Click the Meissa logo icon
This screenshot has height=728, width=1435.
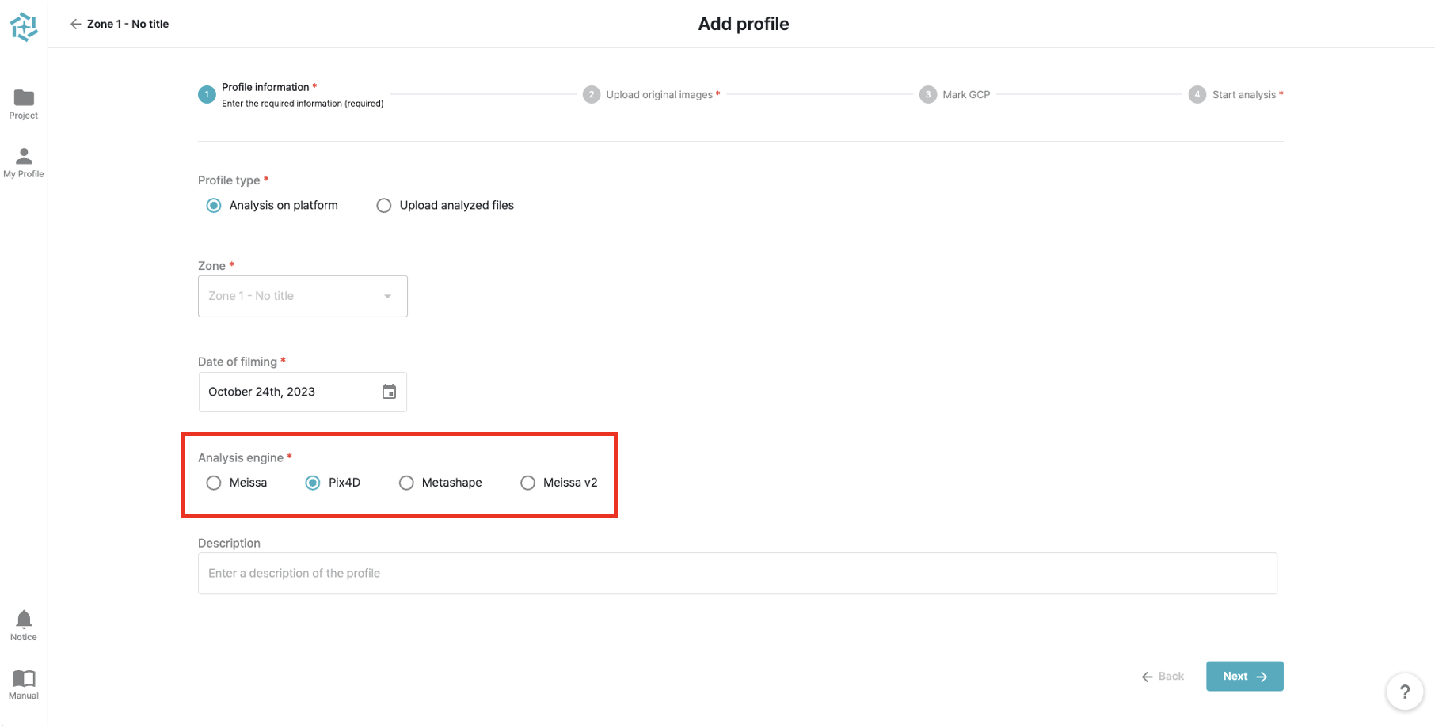24,27
